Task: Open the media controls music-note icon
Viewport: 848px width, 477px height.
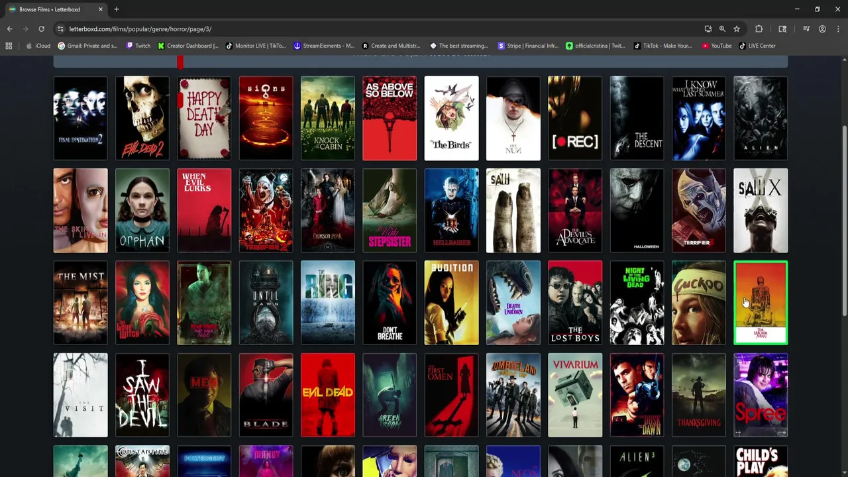Action: pos(806,29)
